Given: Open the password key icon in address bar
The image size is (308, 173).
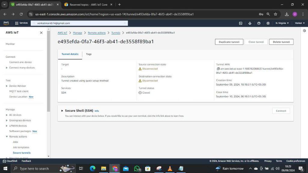Looking at the screenshot, I should click(261, 14).
